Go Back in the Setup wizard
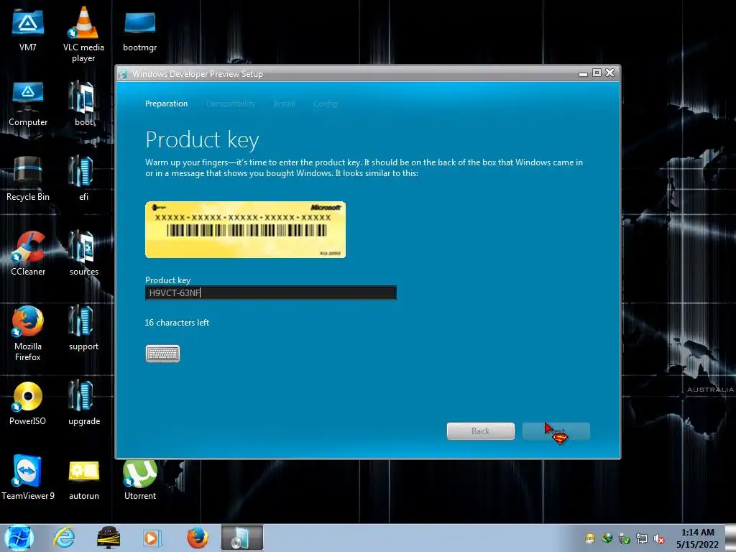This screenshot has height=552, width=736. click(x=480, y=431)
